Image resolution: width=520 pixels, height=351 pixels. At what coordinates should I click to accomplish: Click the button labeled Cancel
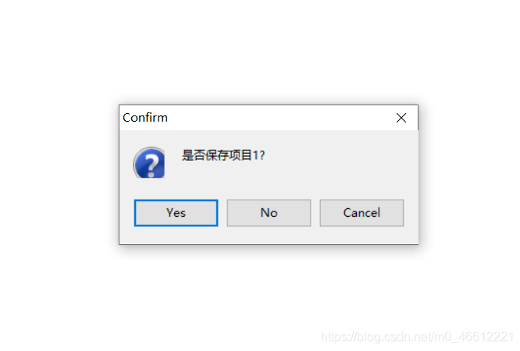click(362, 213)
